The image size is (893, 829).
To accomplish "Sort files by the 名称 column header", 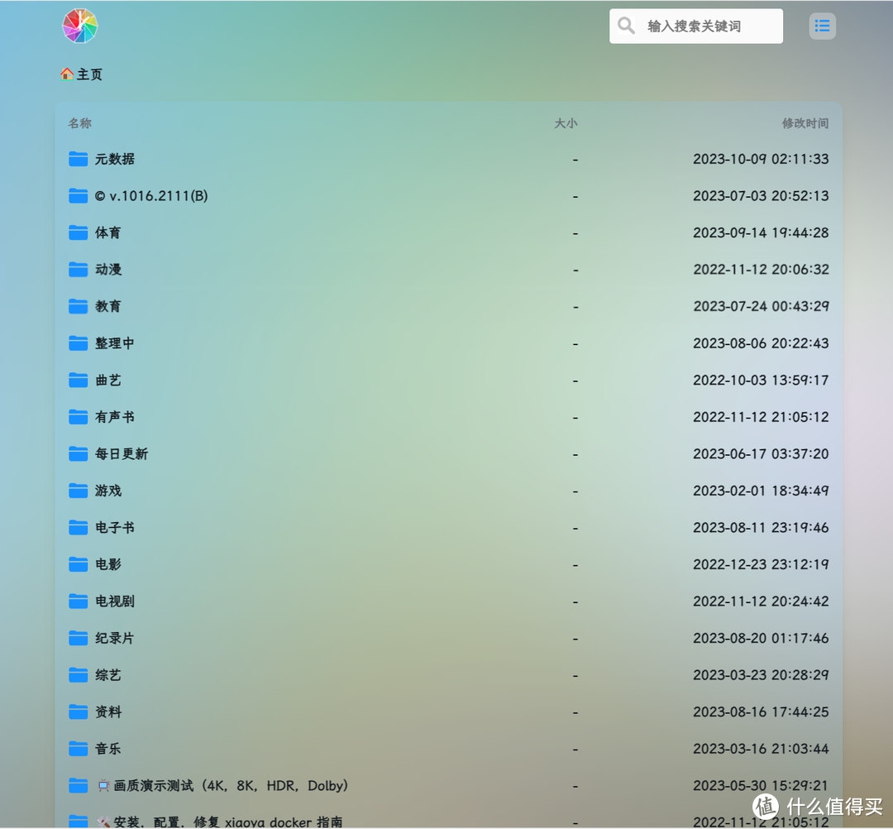I will (79, 122).
